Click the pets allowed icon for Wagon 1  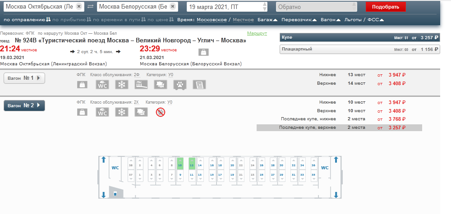(180, 85)
